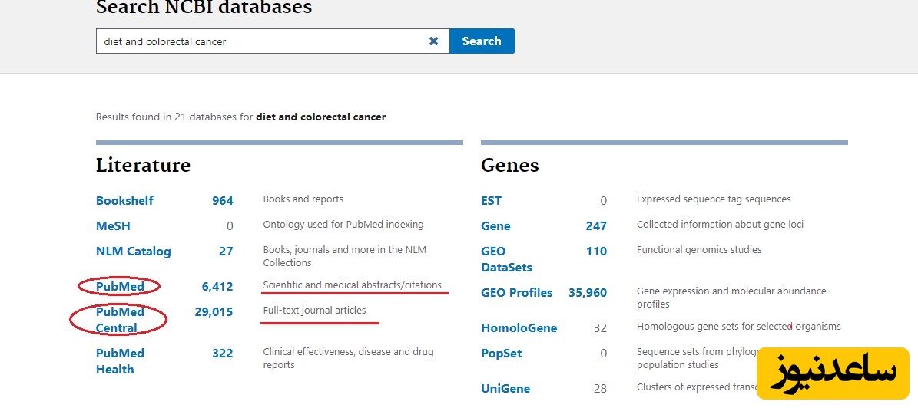Open the circled PubMed link
This screenshot has height=408, width=918.
pyautogui.click(x=120, y=287)
